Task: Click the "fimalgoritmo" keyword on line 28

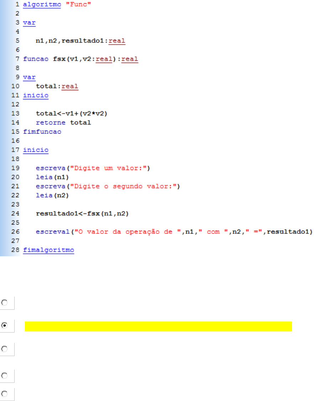Action: pyautogui.click(x=48, y=250)
